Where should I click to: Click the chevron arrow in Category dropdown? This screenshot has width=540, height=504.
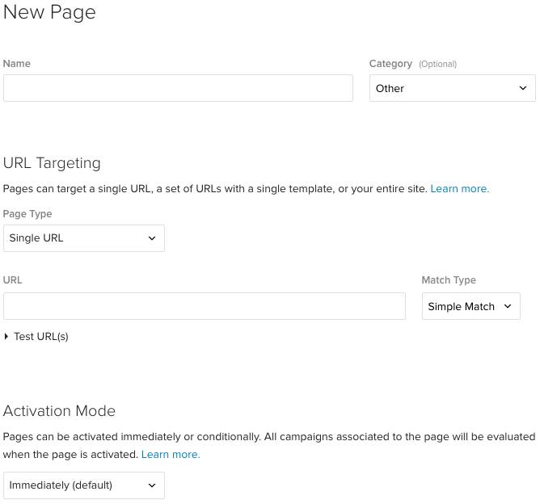click(522, 88)
